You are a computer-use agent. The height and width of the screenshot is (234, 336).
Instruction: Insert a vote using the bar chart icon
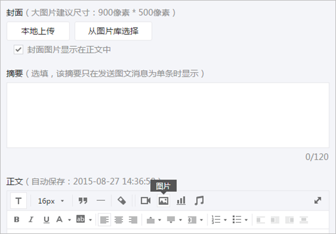tap(181, 200)
